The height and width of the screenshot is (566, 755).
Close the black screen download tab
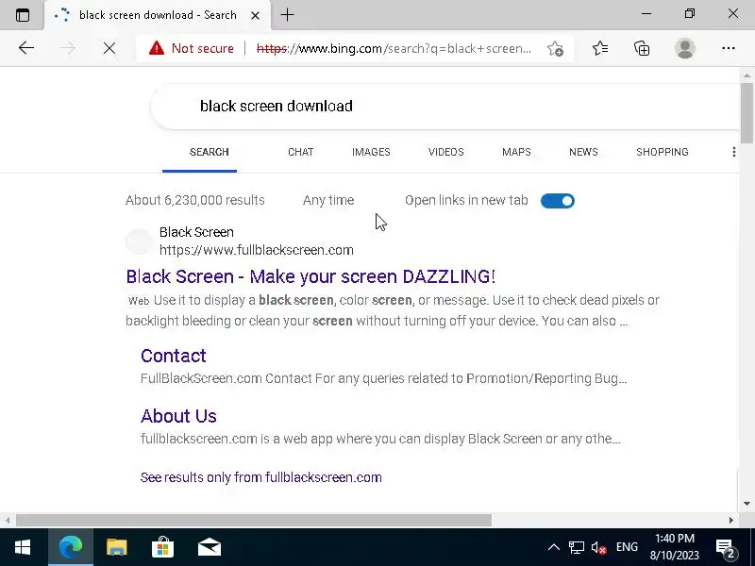[x=255, y=15]
